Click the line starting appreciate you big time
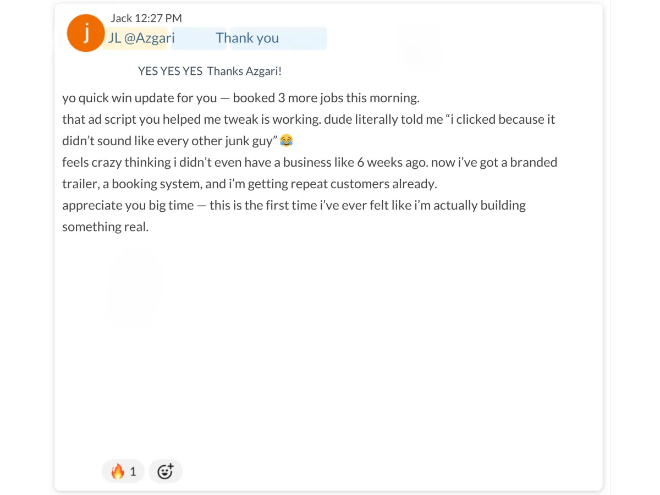 click(294, 205)
